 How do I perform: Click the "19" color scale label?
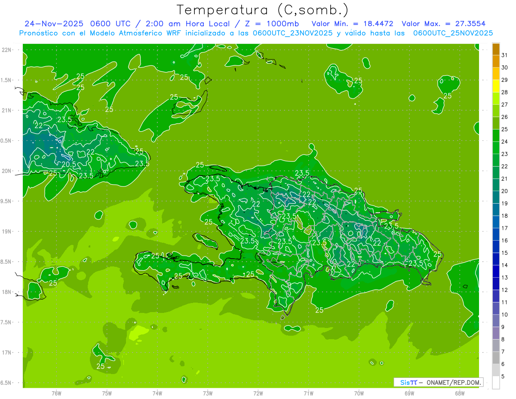click(x=504, y=204)
